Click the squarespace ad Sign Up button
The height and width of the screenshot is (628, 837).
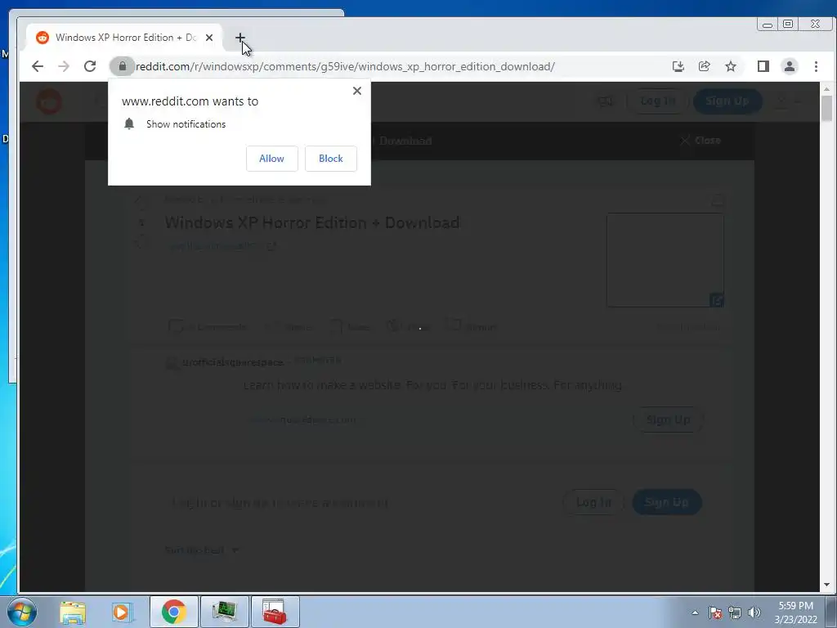[669, 419]
